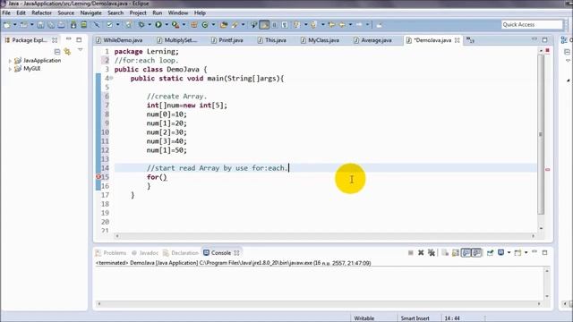Click Remove Launch console X icon
The image size is (573, 322).
tap(421, 252)
